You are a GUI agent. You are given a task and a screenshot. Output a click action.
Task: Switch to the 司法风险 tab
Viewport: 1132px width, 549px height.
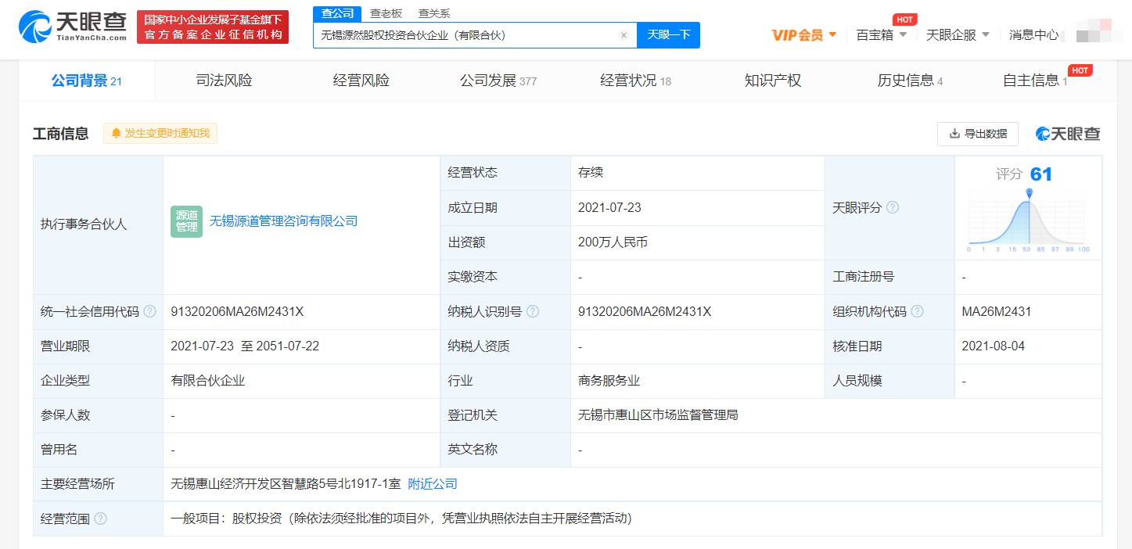(x=221, y=80)
